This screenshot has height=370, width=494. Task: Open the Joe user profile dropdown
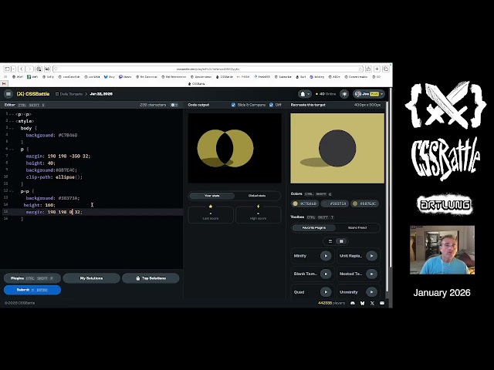pyautogui.click(x=369, y=94)
